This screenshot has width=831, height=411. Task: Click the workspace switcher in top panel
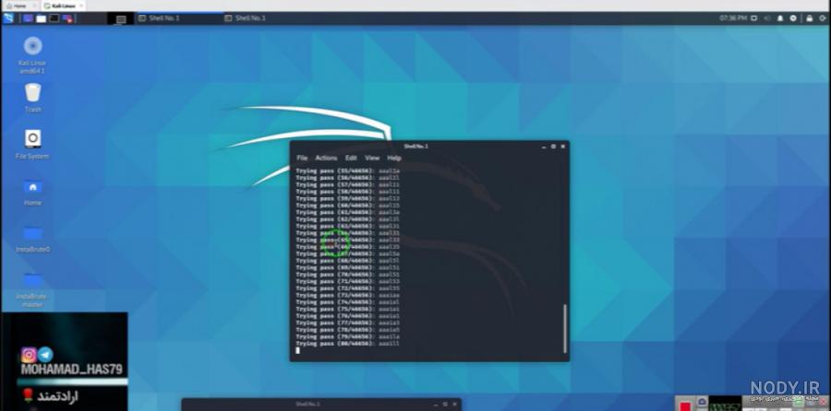point(121,19)
